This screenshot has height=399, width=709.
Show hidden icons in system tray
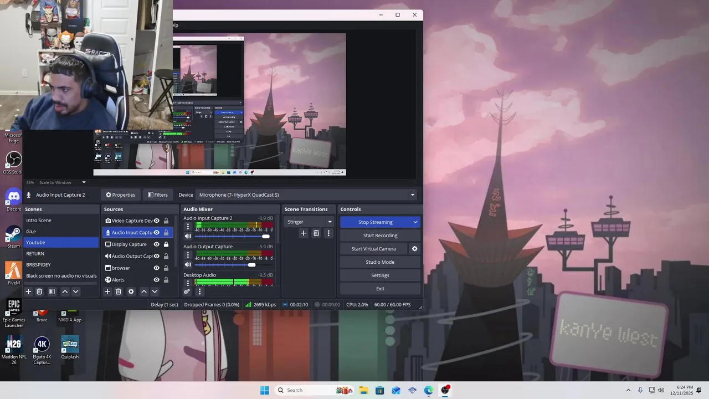pos(628,390)
